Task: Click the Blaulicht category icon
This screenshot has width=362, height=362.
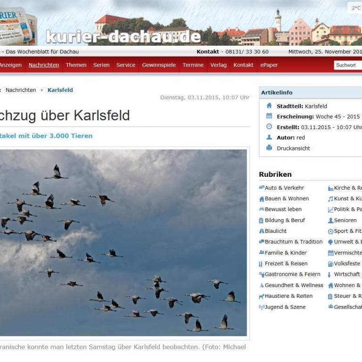Action: coord(262,231)
